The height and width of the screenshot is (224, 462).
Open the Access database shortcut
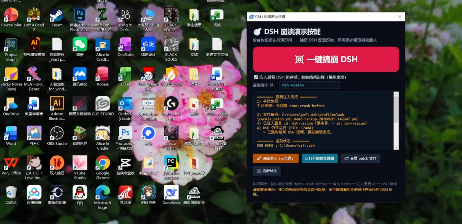103,76
